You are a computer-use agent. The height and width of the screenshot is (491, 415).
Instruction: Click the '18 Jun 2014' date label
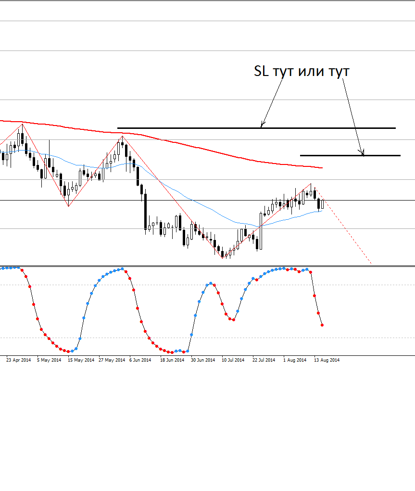172,360
